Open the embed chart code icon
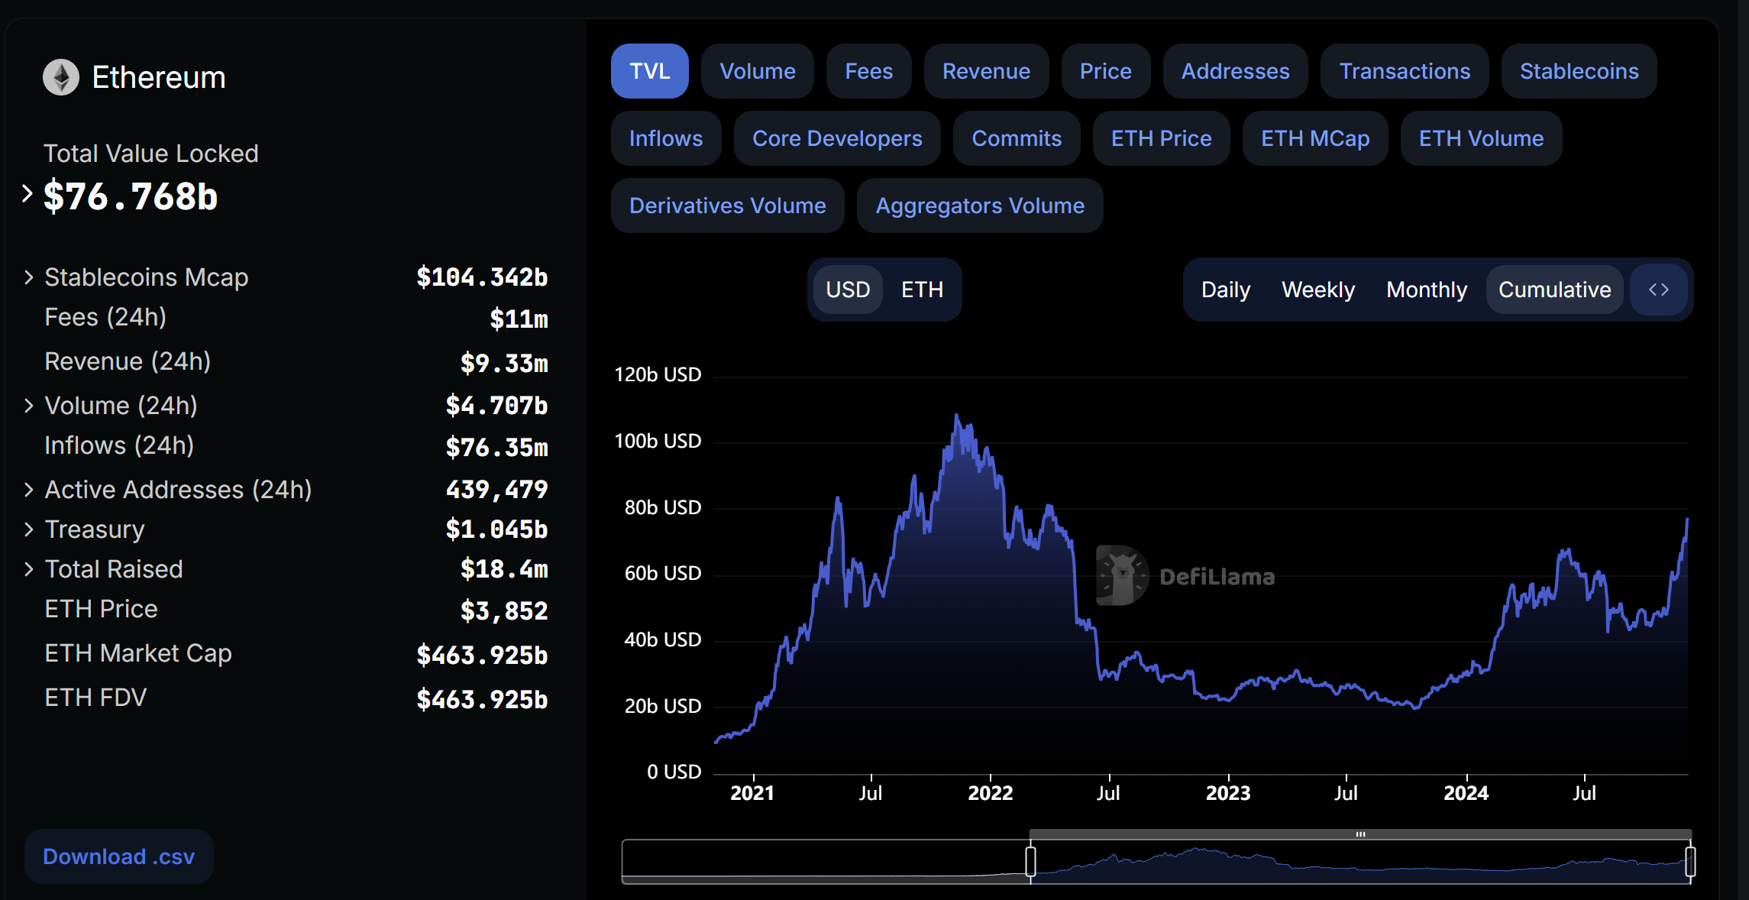This screenshot has width=1749, height=900. [x=1657, y=289]
